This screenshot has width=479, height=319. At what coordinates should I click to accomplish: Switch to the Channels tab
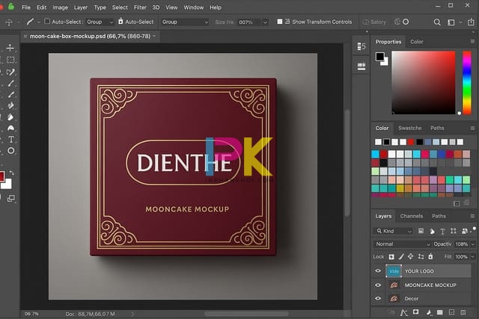point(411,217)
